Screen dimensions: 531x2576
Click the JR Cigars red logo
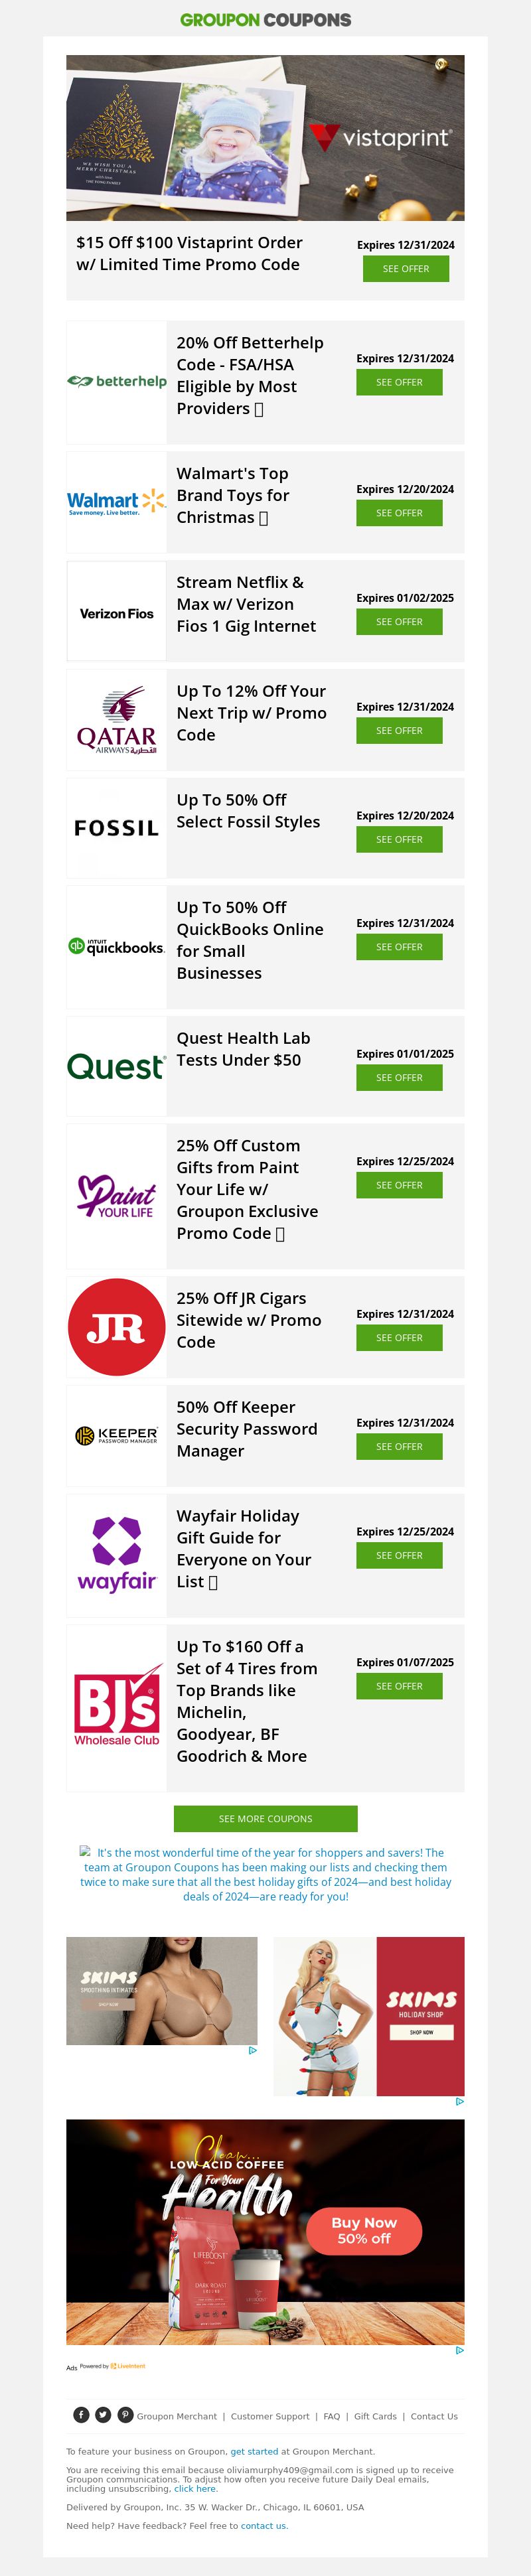[x=117, y=1327]
